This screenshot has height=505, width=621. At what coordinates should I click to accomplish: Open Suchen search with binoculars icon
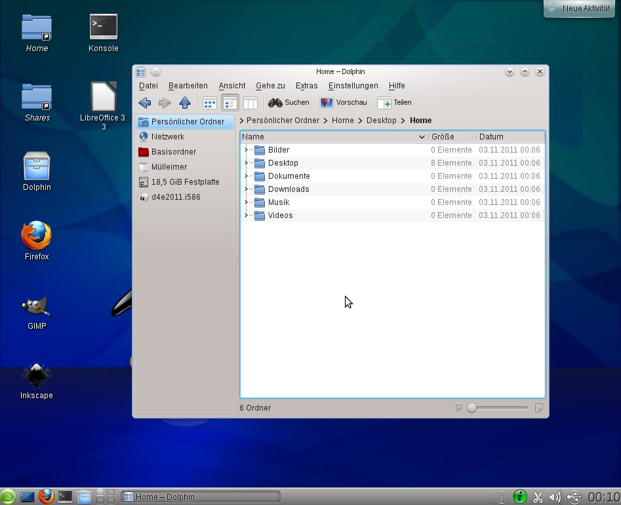click(289, 103)
